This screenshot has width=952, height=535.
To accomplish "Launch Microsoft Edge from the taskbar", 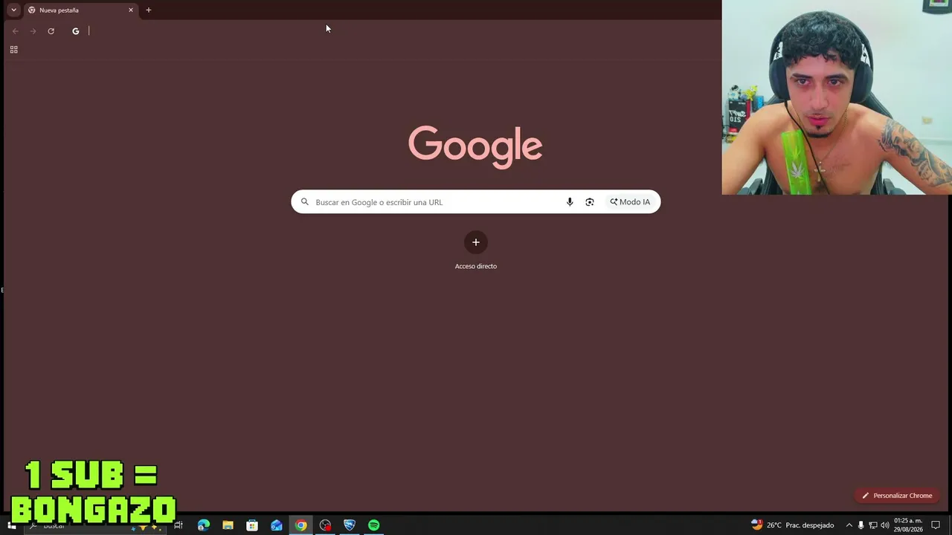I will [x=203, y=525].
